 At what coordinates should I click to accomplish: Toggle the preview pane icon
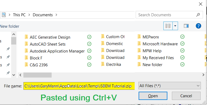coord(186,26)
